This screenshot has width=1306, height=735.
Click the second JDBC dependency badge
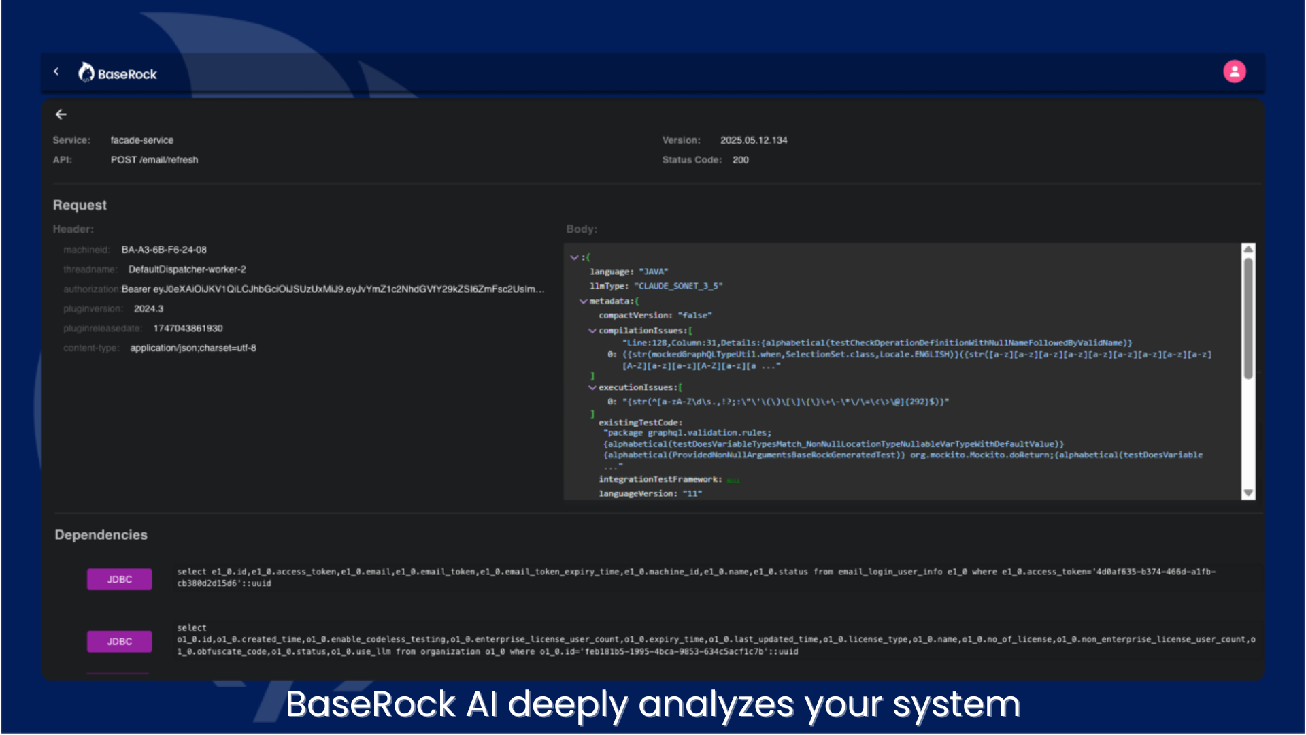(119, 641)
